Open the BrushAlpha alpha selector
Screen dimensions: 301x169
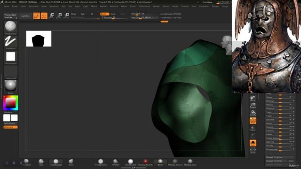[10, 57]
